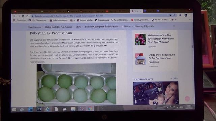
Task: Open the Abiga-Pik fungicide thumbnail
Action: [141, 59]
